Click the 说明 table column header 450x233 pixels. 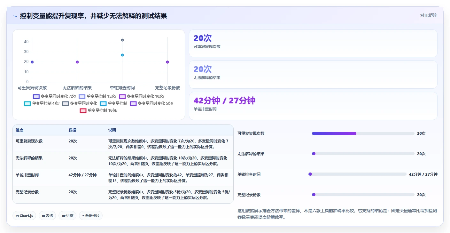(x=112, y=130)
